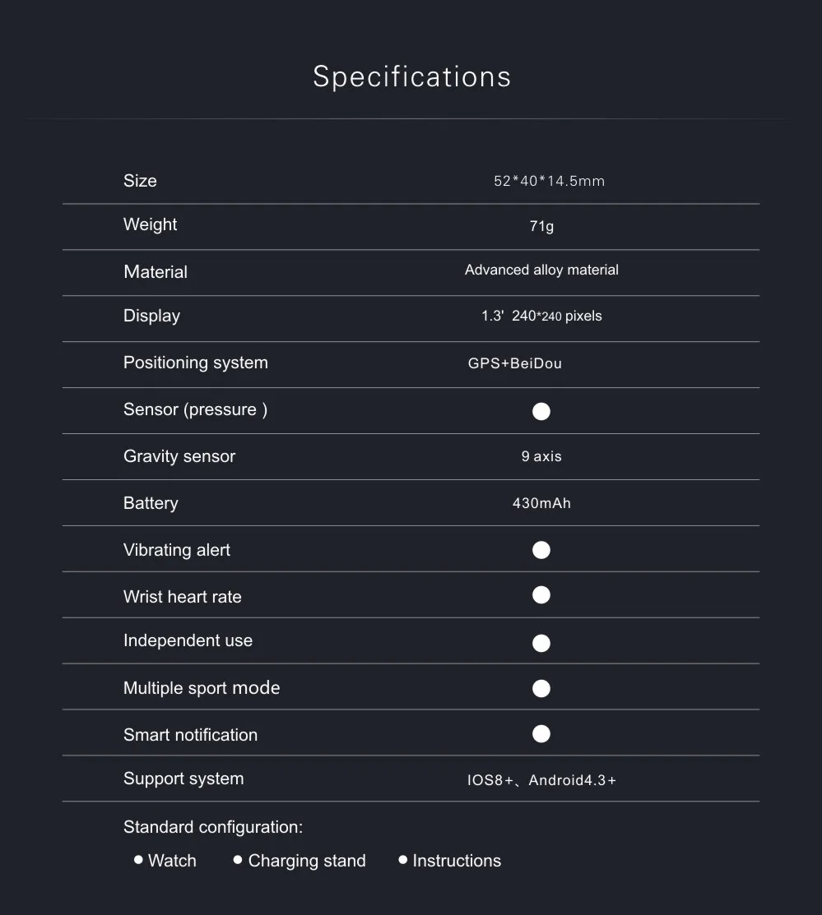Screen dimensions: 822x915
Task: Click the IOS8+, Android4.3+ support text
Action: (x=541, y=780)
